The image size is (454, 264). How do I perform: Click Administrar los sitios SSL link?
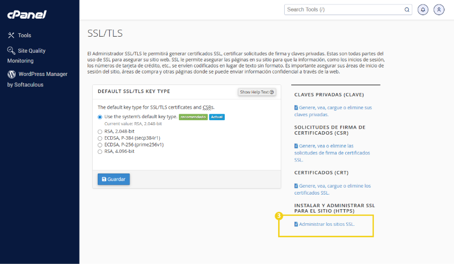[x=327, y=224]
